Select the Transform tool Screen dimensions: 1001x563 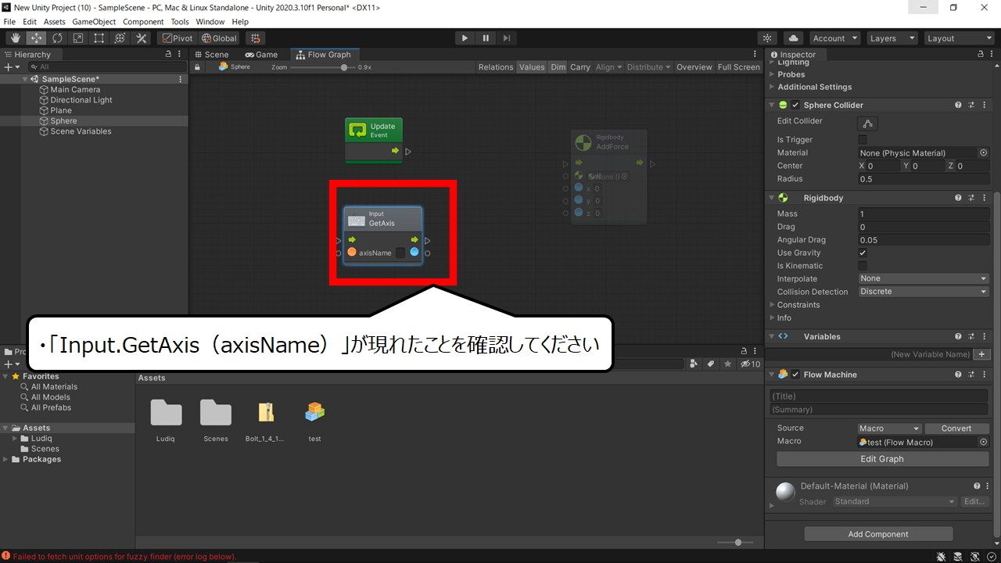click(x=120, y=38)
